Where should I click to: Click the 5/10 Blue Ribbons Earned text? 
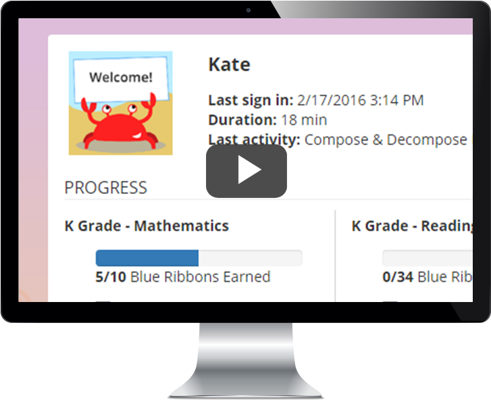pyautogui.click(x=183, y=277)
